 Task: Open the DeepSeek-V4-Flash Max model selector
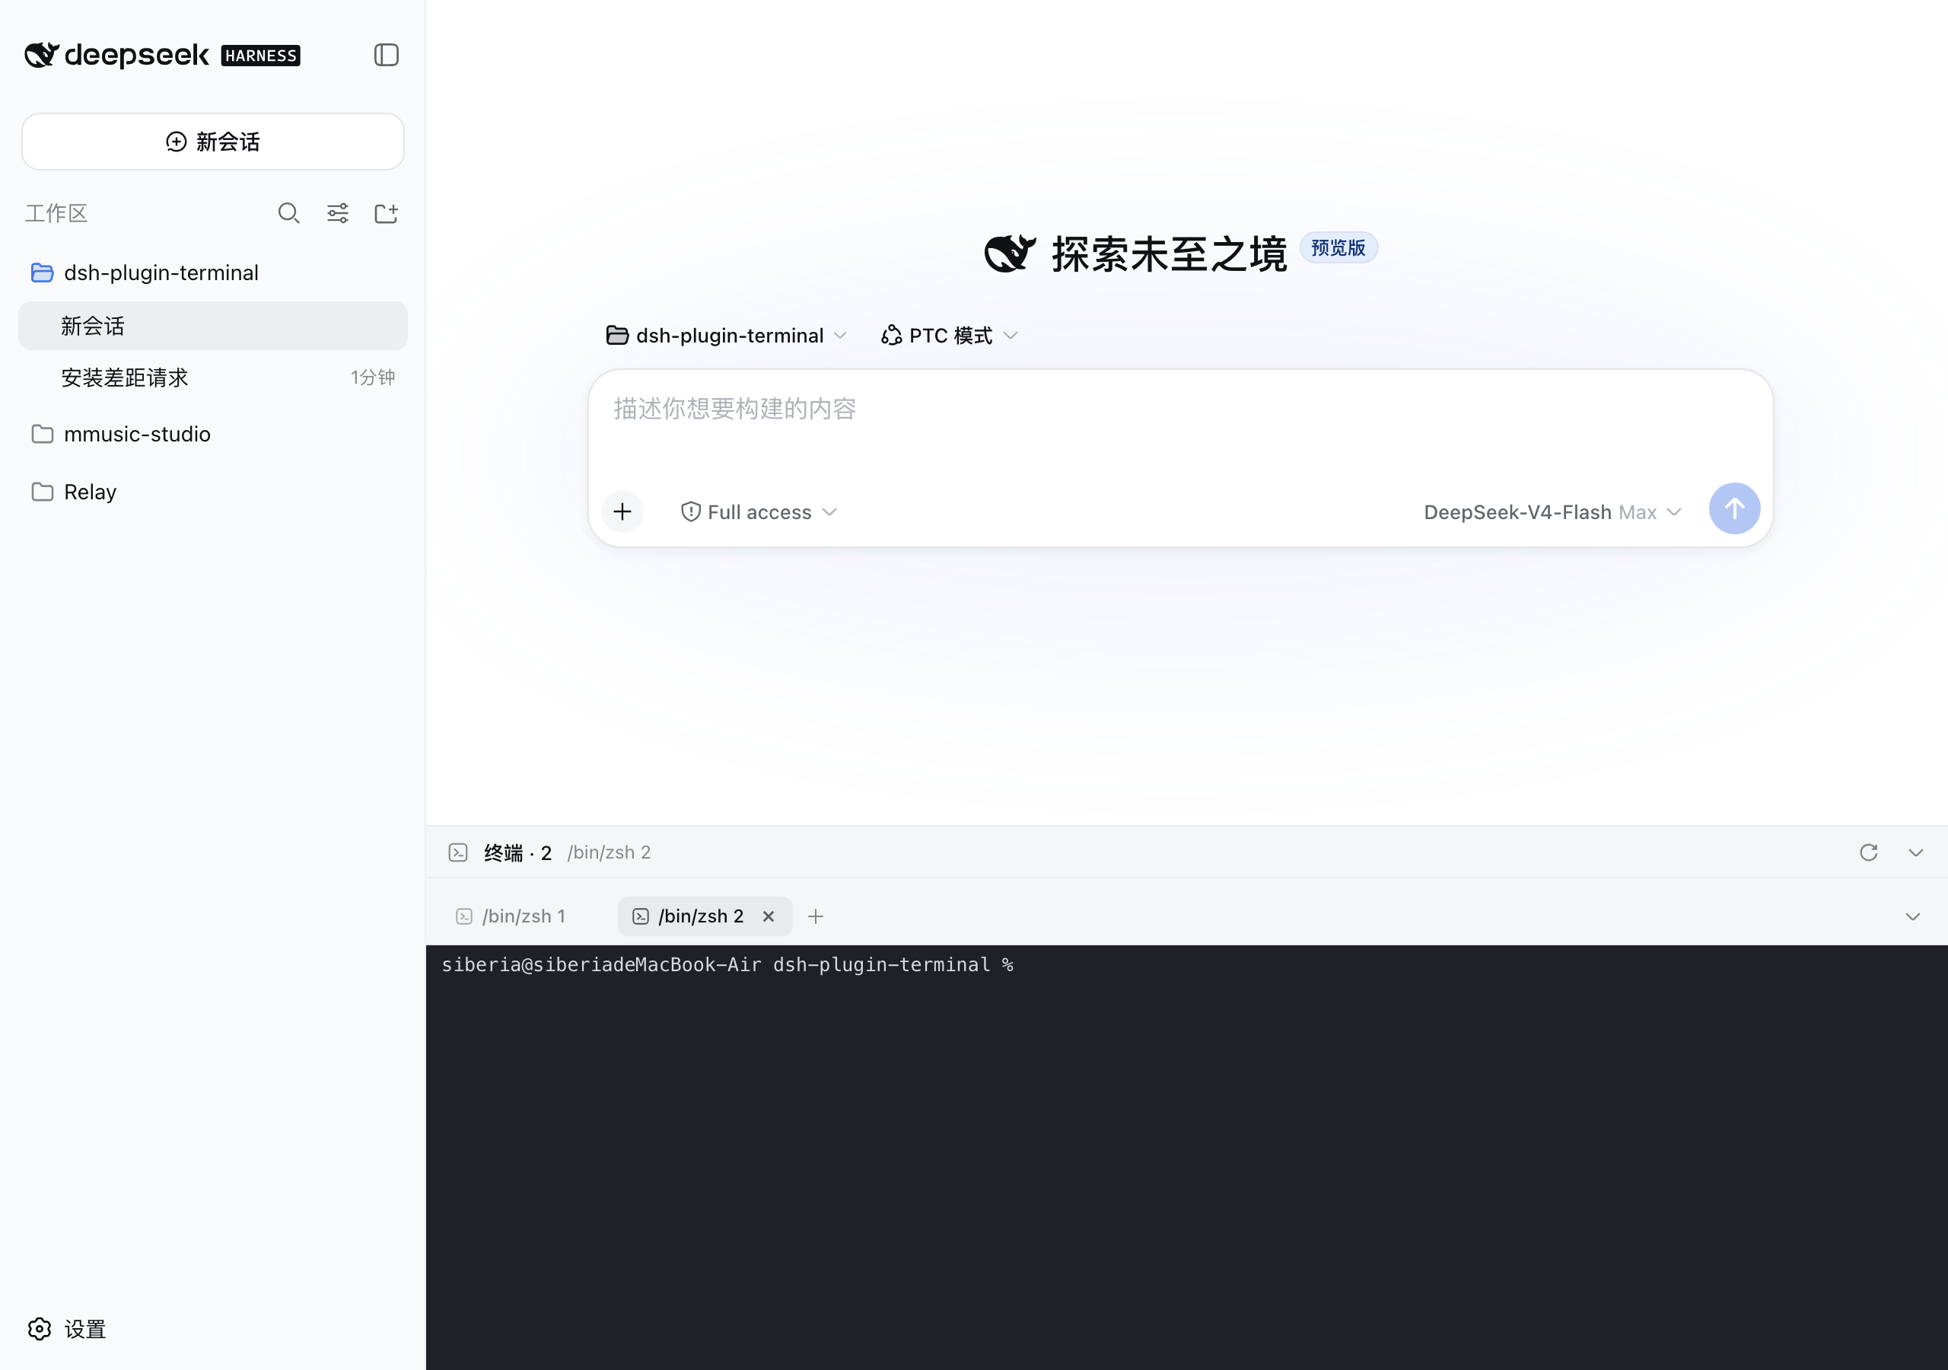1552,511
